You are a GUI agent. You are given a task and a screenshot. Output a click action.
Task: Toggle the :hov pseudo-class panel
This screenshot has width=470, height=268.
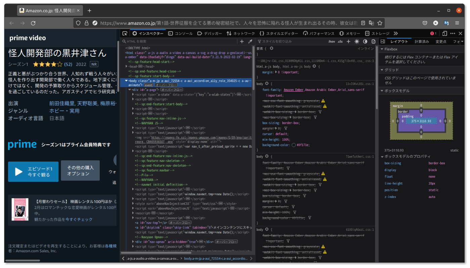point(332,41)
